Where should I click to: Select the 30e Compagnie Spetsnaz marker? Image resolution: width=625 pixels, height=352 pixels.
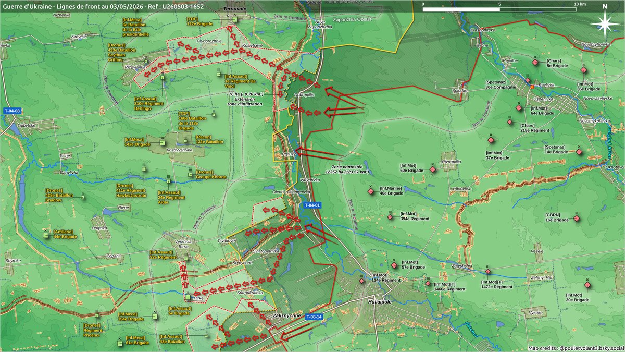click(x=528, y=80)
